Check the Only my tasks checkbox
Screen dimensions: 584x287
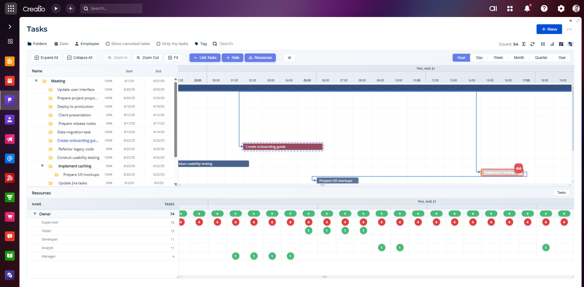[158, 44]
